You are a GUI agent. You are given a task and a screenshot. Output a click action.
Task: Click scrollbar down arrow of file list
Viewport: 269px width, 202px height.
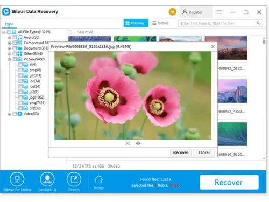coord(264,158)
